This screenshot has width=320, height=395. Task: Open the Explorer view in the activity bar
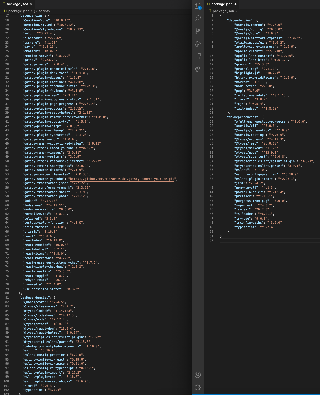(198, 6)
